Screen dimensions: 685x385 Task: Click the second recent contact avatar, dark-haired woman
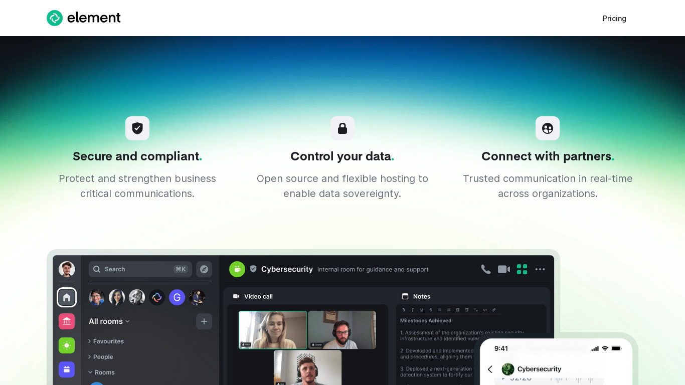click(117, 297)
